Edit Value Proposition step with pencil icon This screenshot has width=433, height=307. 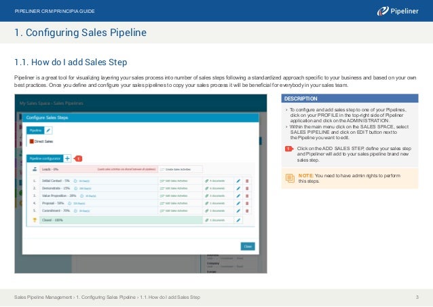pos(238,196)
